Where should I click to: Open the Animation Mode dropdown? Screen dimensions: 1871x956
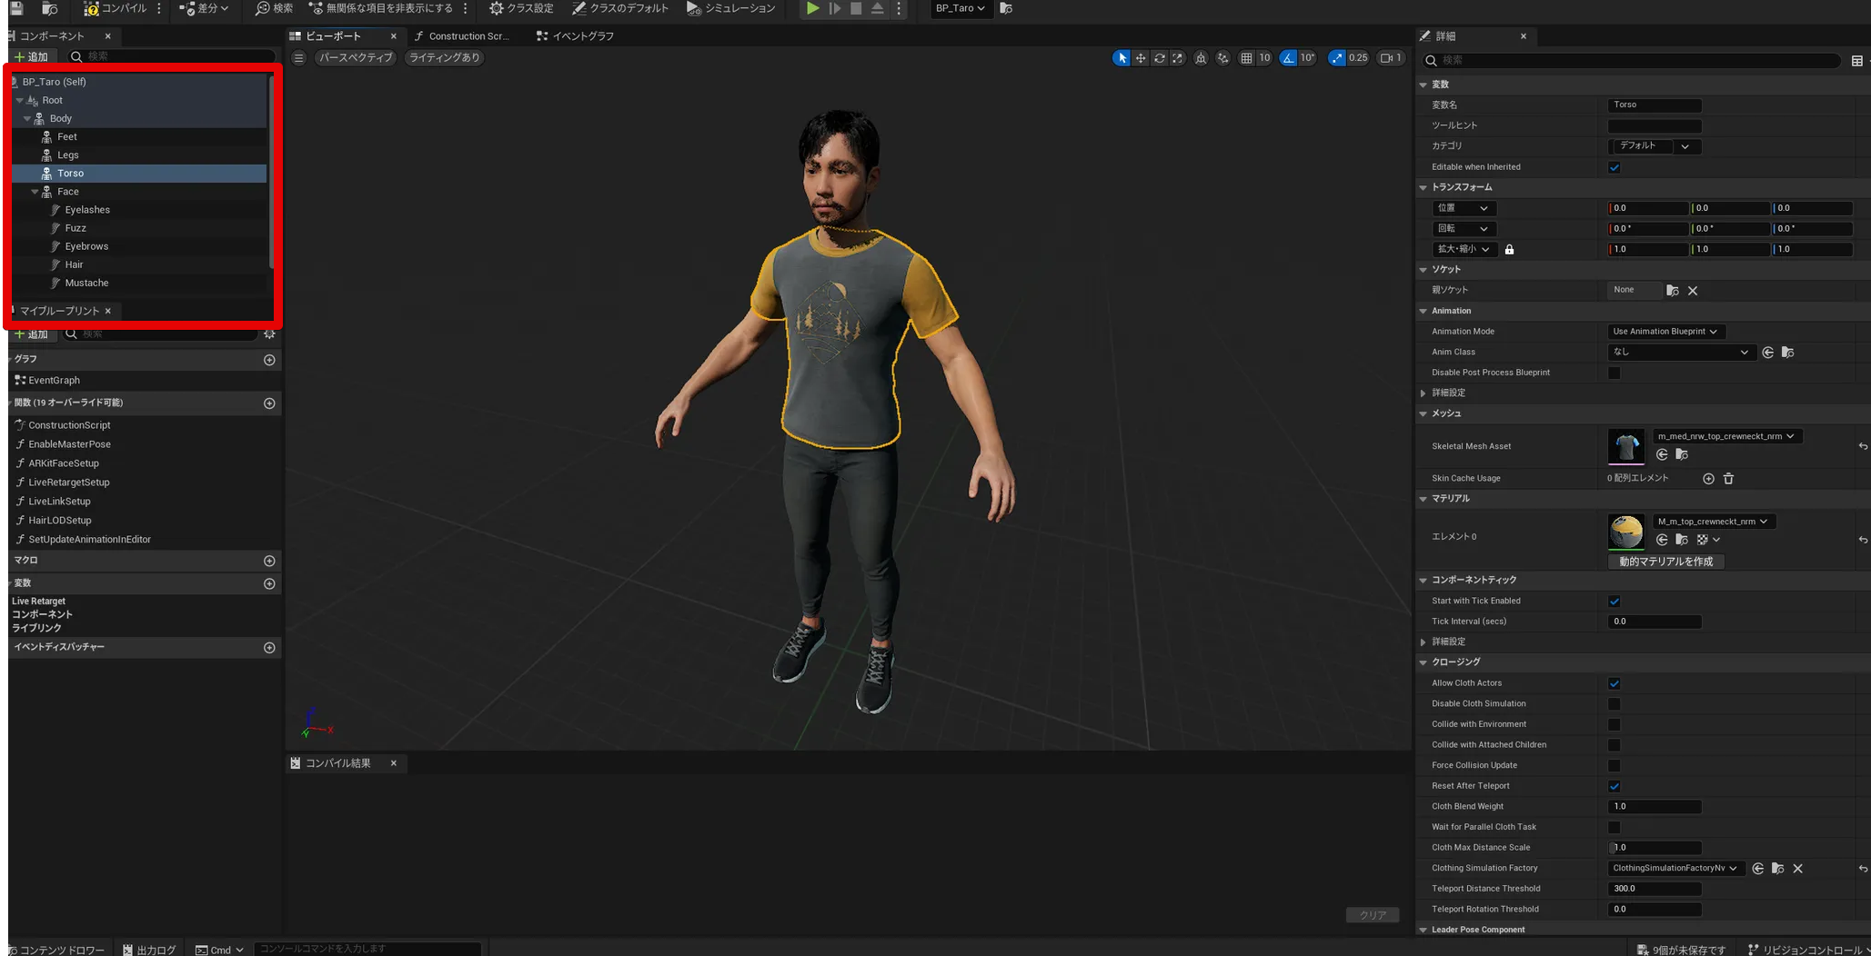pos(1665,332)
